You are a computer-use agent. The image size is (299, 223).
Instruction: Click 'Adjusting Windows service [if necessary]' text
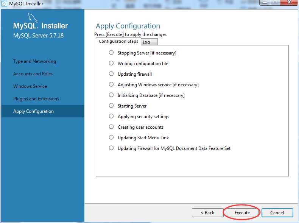pyautogui.click(x=158, y=85)
